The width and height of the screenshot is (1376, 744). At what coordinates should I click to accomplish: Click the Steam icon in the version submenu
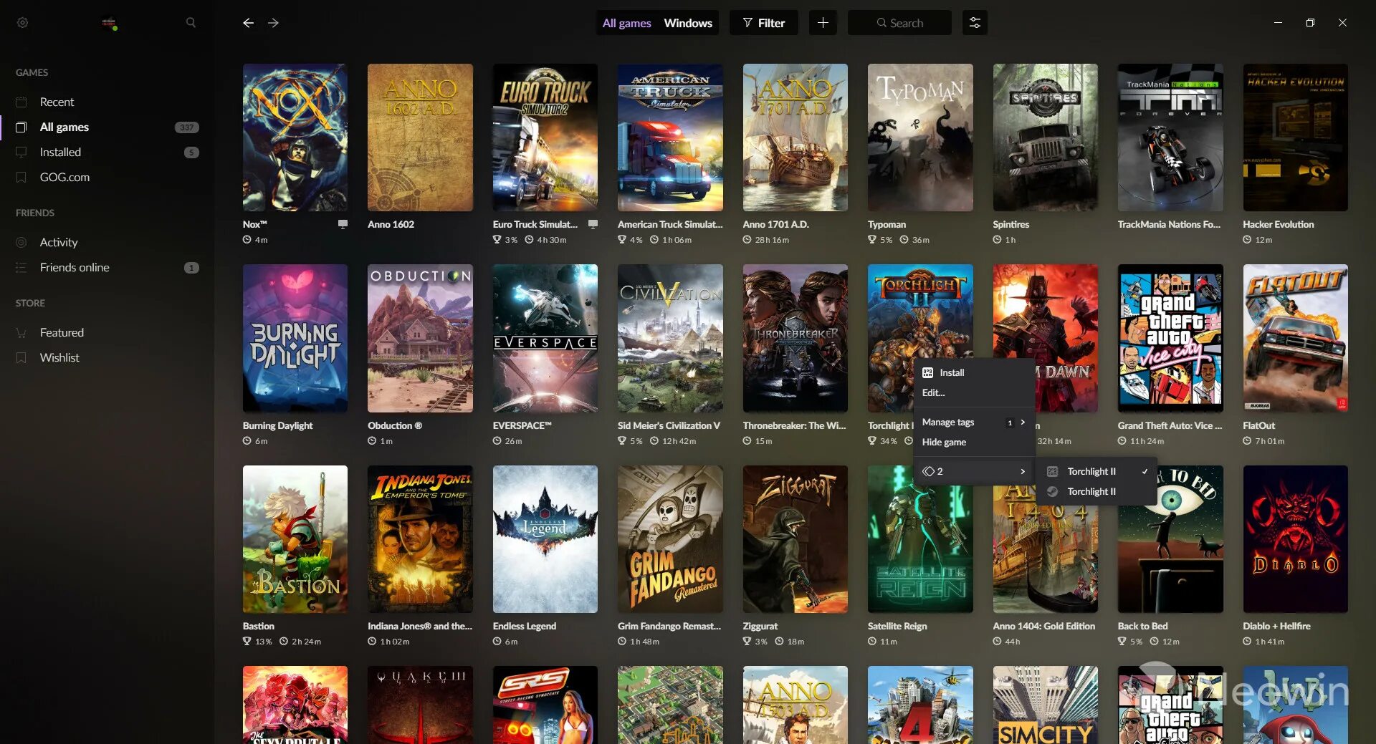coord(1053,491)
